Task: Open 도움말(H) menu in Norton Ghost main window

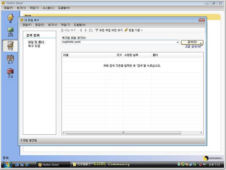Action: pyautogui.click(x=64, y=8)
